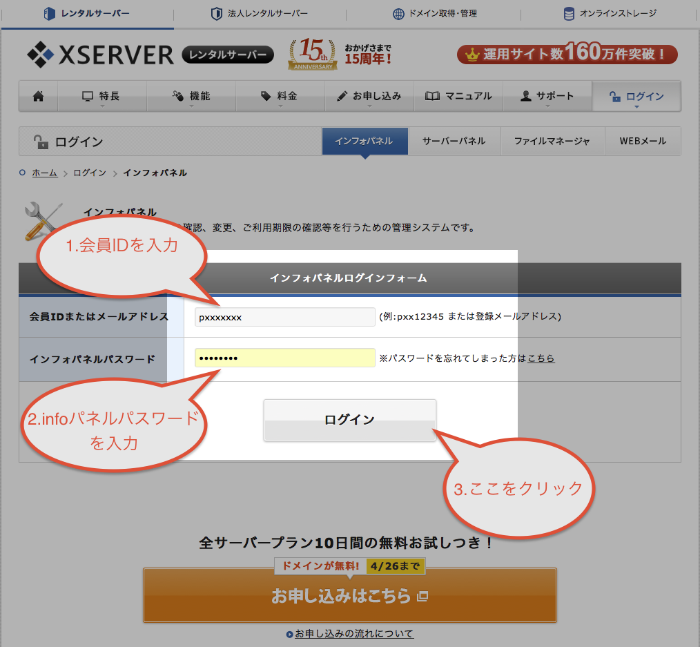The height and width of the screenshot is (647, 700).
Task: Click the dropdown arrow under サポート
Action: pos(547,106)
